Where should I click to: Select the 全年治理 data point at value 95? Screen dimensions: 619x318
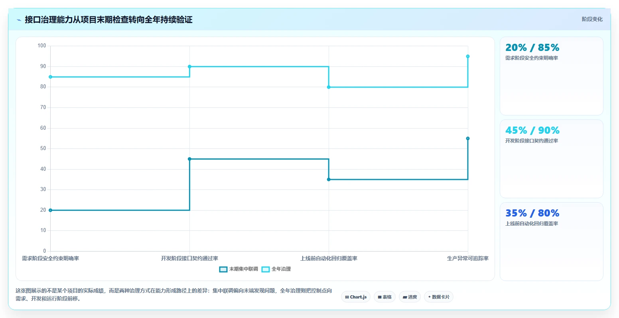468,57
